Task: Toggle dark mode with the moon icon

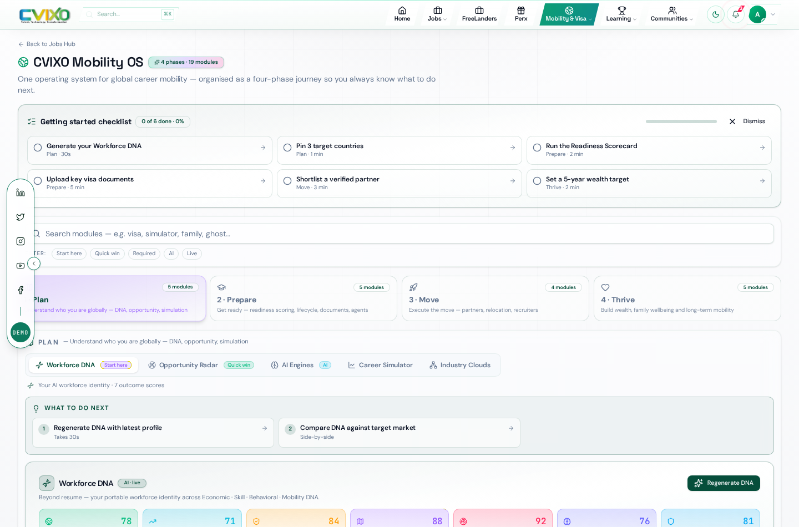Action: tap(716, 14)
